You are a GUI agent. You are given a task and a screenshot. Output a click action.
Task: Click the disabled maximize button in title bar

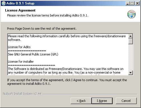pyautogui.click(x=132, y=3)
